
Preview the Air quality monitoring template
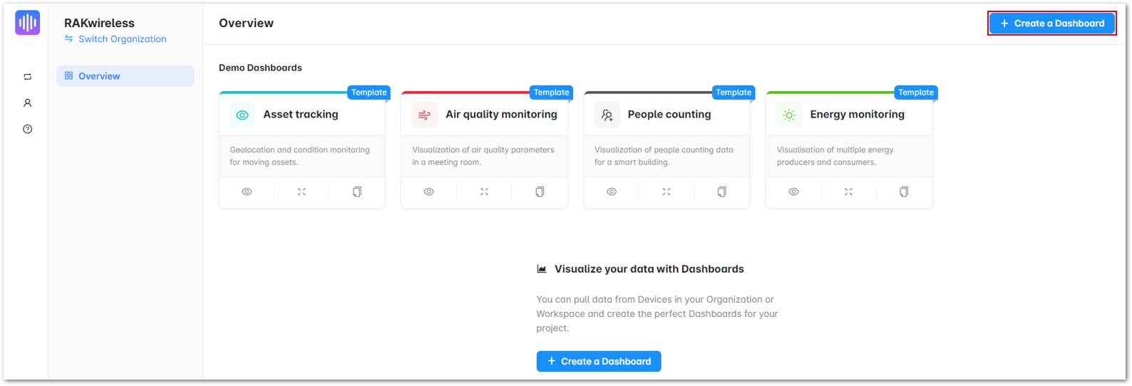pyautogui.click(x=429, y=192)
